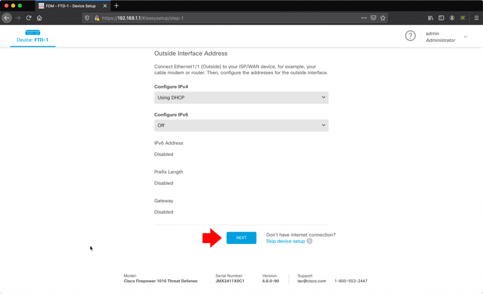
Task: Open the Firefox Account icon
Action: click(x=451, y=17)
